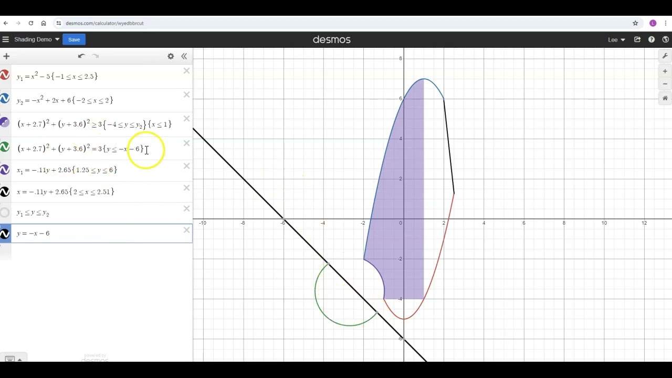Viewport: 672px width, 378px height.
Task: Go forward in the browser
Action: [x=18, y=23]
